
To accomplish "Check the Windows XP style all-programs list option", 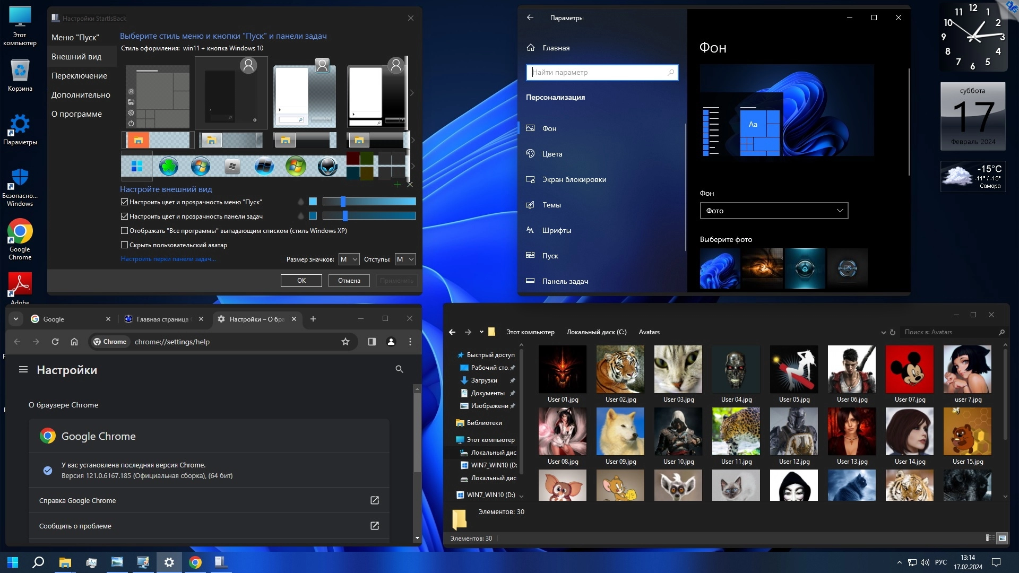I will point(124,231).
